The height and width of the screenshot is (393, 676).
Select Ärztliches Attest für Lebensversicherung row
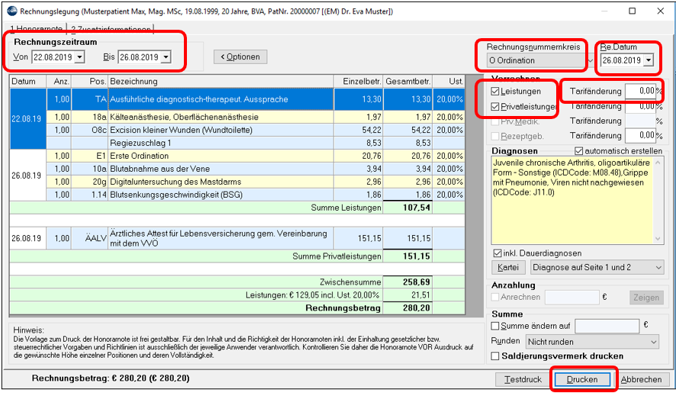click(237, 238)
